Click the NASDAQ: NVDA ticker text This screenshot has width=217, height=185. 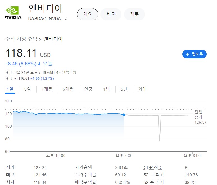45,18
